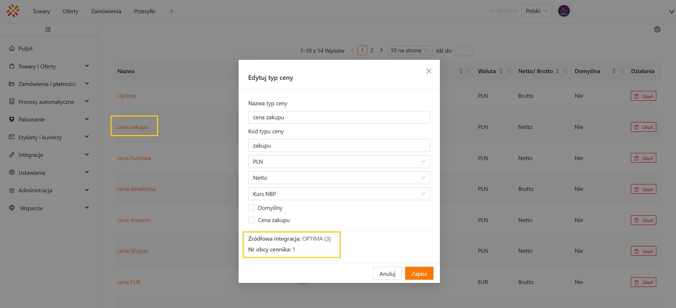Image resolution: width=676 pixels, height=308 pixels.
Task: Open the Zamówienia top menu item
Action: [x=106, y=11]
